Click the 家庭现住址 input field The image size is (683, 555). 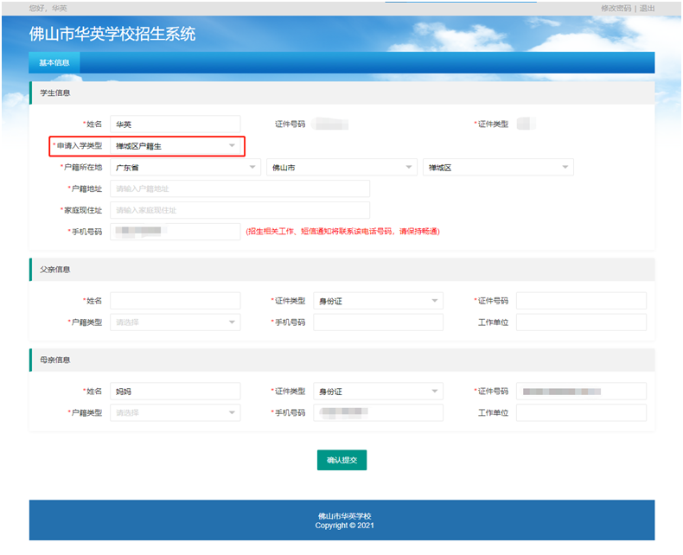point(239,210)
